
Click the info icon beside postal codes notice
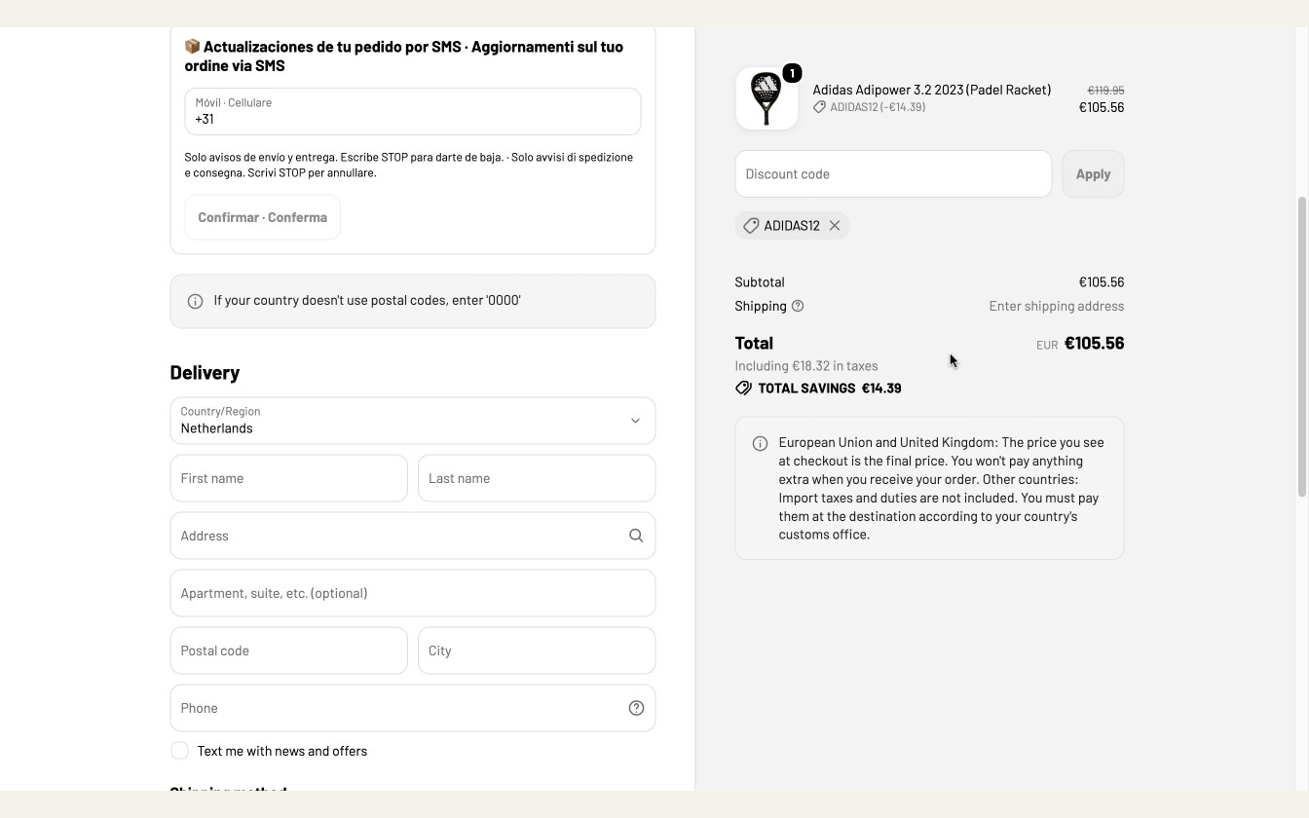195,301
